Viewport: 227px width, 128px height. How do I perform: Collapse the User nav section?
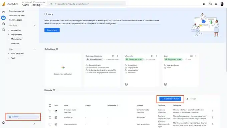click(35, 49)
